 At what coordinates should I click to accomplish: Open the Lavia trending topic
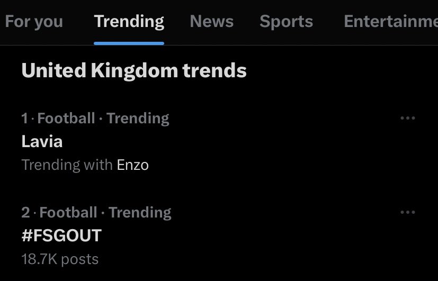42,141
